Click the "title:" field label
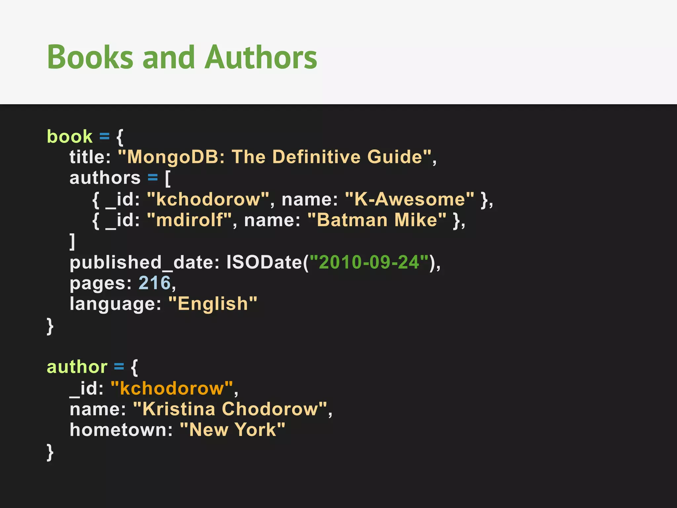Screen dimensions: 677x508 pos(90,157)
